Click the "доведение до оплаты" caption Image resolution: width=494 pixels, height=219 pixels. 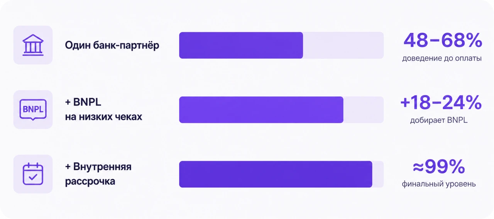pyautogui.click(x=442, y=59)
